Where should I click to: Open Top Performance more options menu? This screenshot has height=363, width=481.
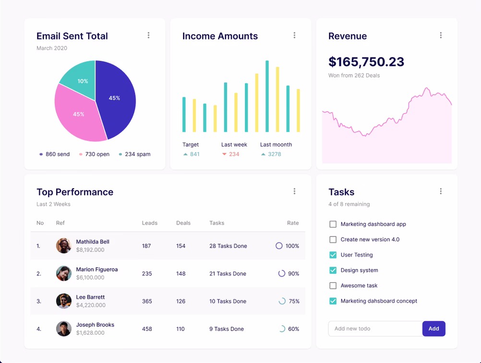(x=294, y=192)
